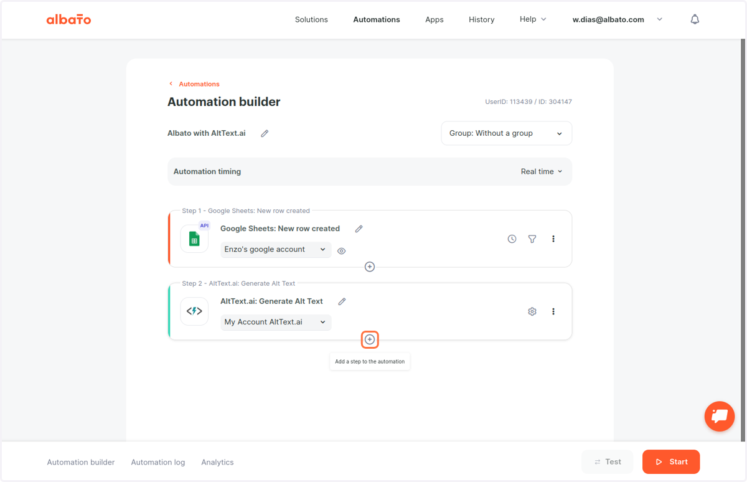
Task: View History page
Action: coord(481,19)
